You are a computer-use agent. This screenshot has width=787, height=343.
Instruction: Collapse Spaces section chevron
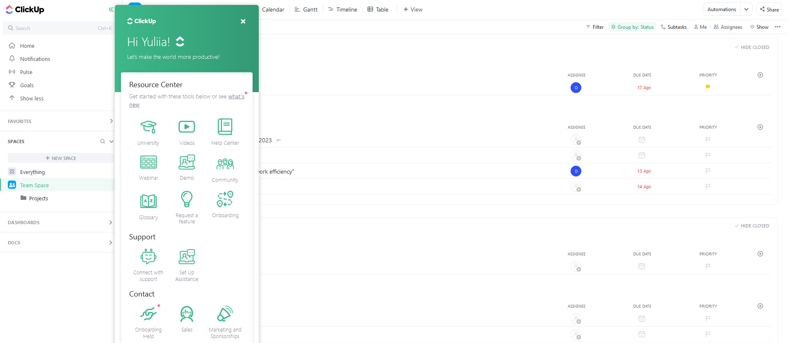[x=111, y=141]
